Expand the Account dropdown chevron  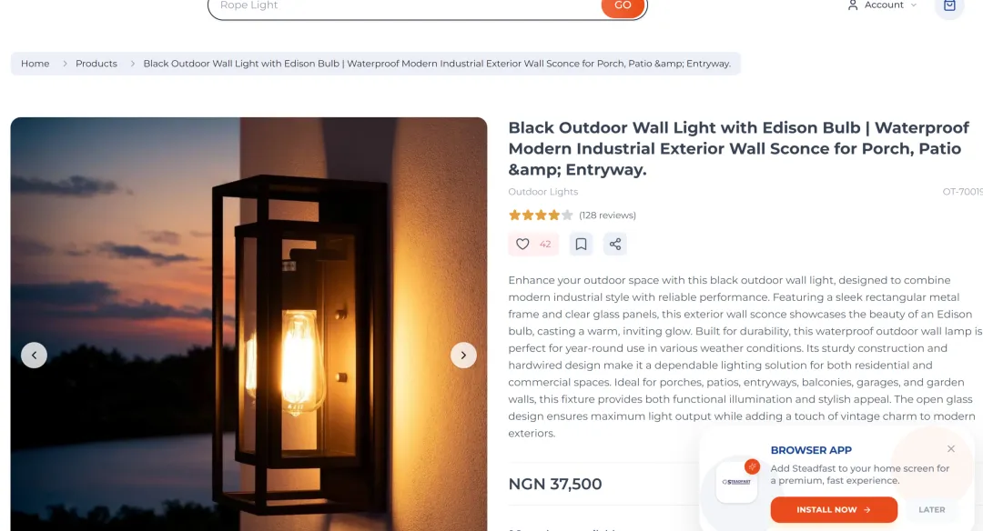point(914,5)
